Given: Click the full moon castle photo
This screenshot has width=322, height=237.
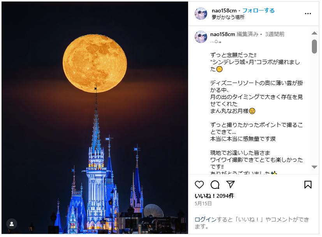Looking at the screenshot, I should click(x=95, y=118).
